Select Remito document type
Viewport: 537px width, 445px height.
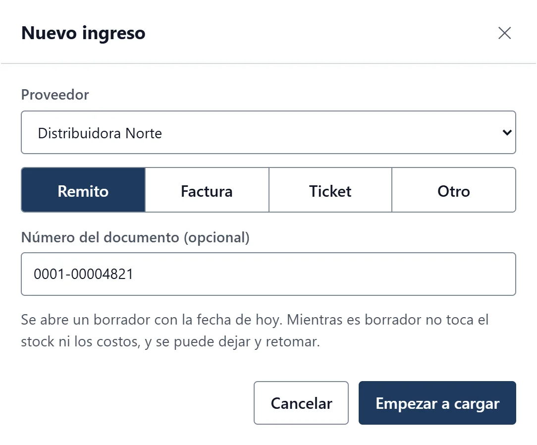83,190
